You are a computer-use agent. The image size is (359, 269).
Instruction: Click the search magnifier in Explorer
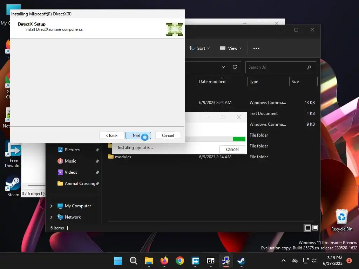tap(309, 67)
